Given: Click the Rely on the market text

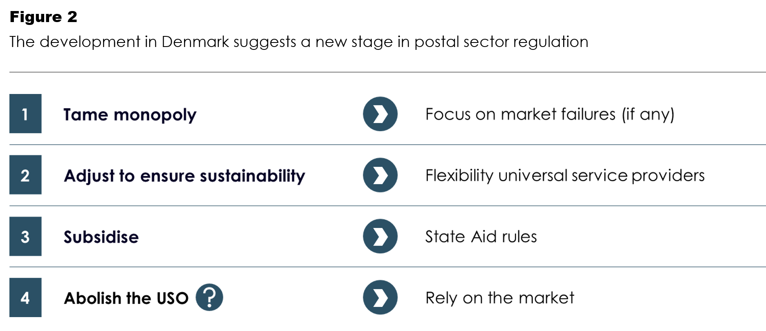Looking at the screenshot, I should tap(500, 298).
